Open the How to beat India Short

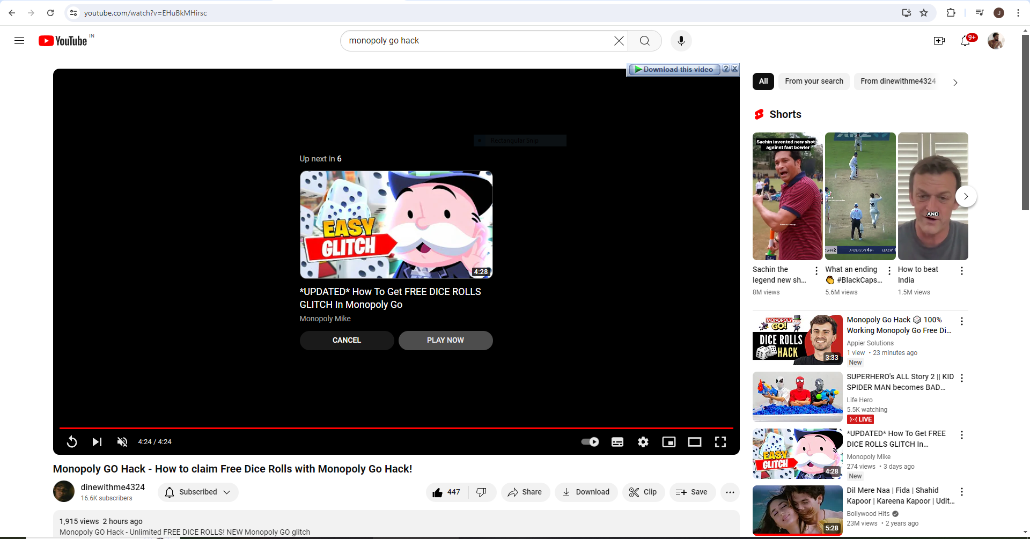[933, 196]
